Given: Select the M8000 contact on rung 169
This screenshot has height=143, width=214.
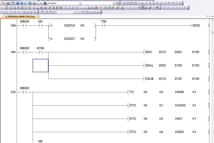Looking at the screenshot, I should click(x=25, y=24).
